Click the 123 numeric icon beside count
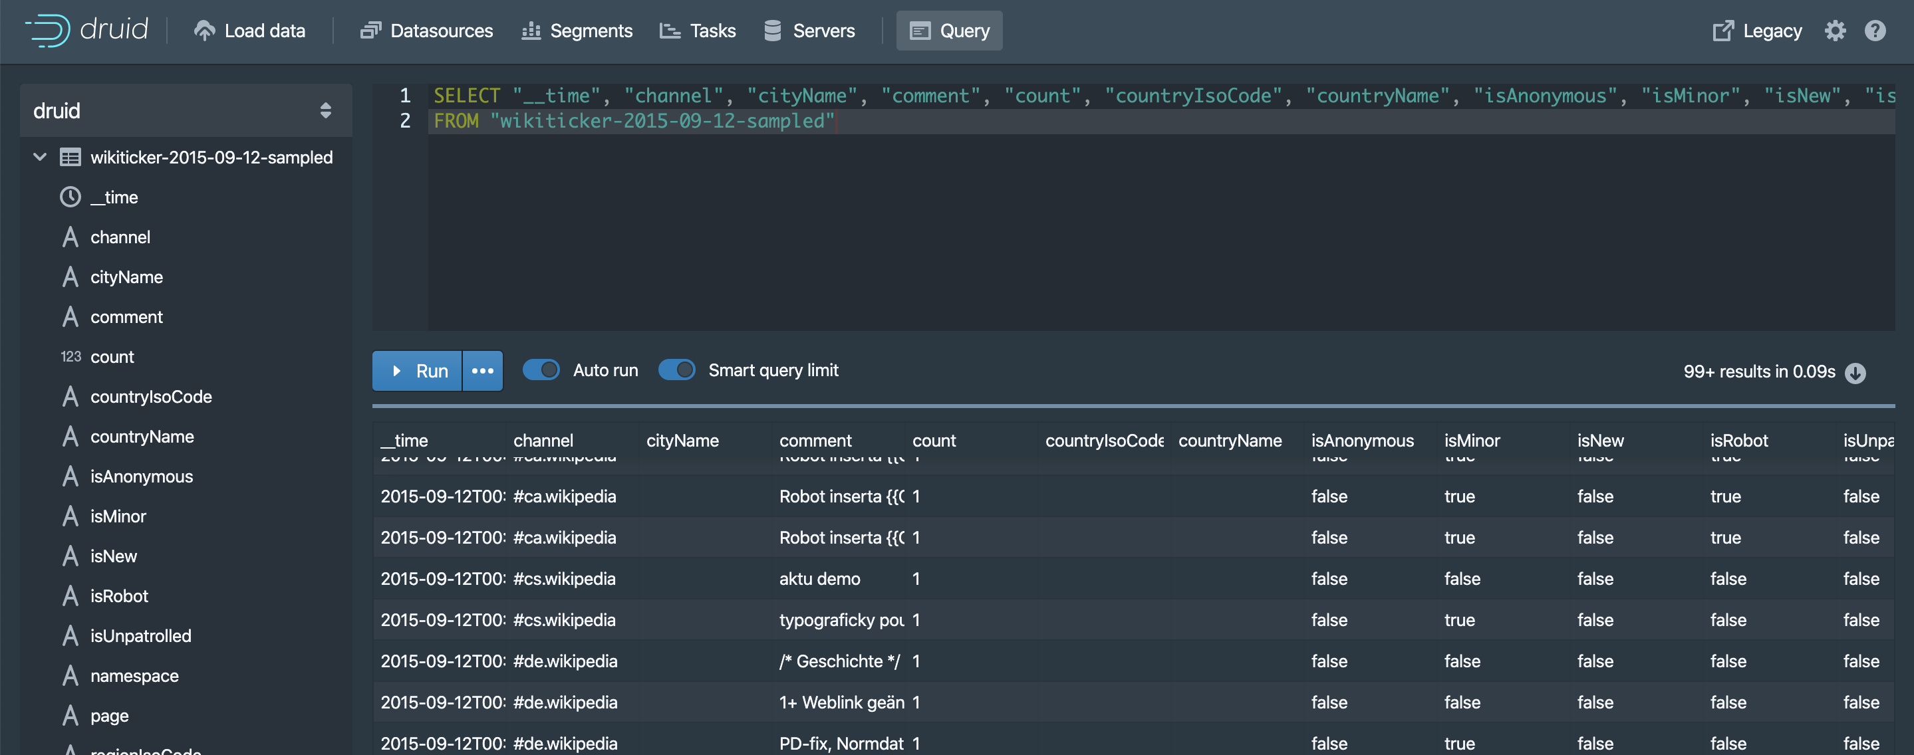The image size is (1914, 755). click(70, 357)
